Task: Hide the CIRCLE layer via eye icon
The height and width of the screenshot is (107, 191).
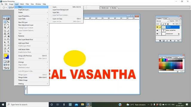Action: (157, 27)
